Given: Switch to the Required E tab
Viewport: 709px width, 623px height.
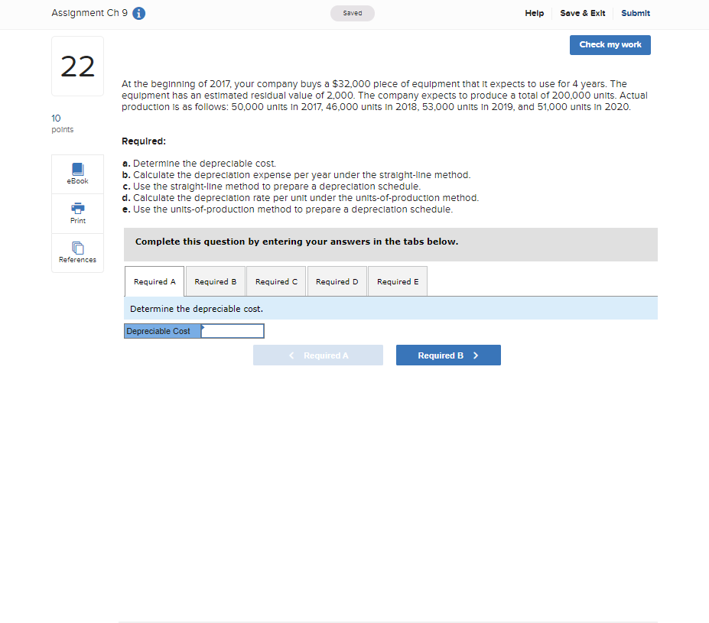Looking at the screenshot, I should [397, 281].
